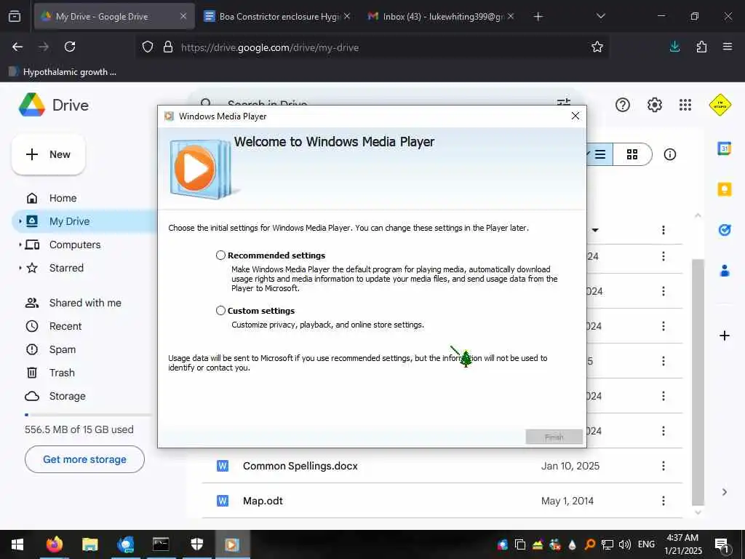
Task: Open more actions for Common Spellings.docx
Action: pyautogui.click(x=664, y=466)
